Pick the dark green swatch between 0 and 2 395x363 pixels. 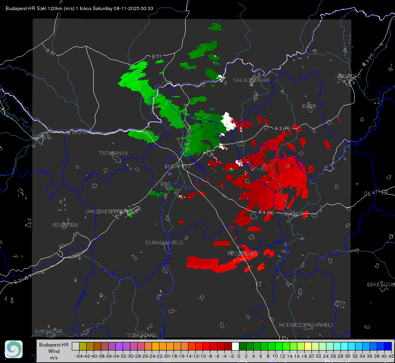[242, 346]
